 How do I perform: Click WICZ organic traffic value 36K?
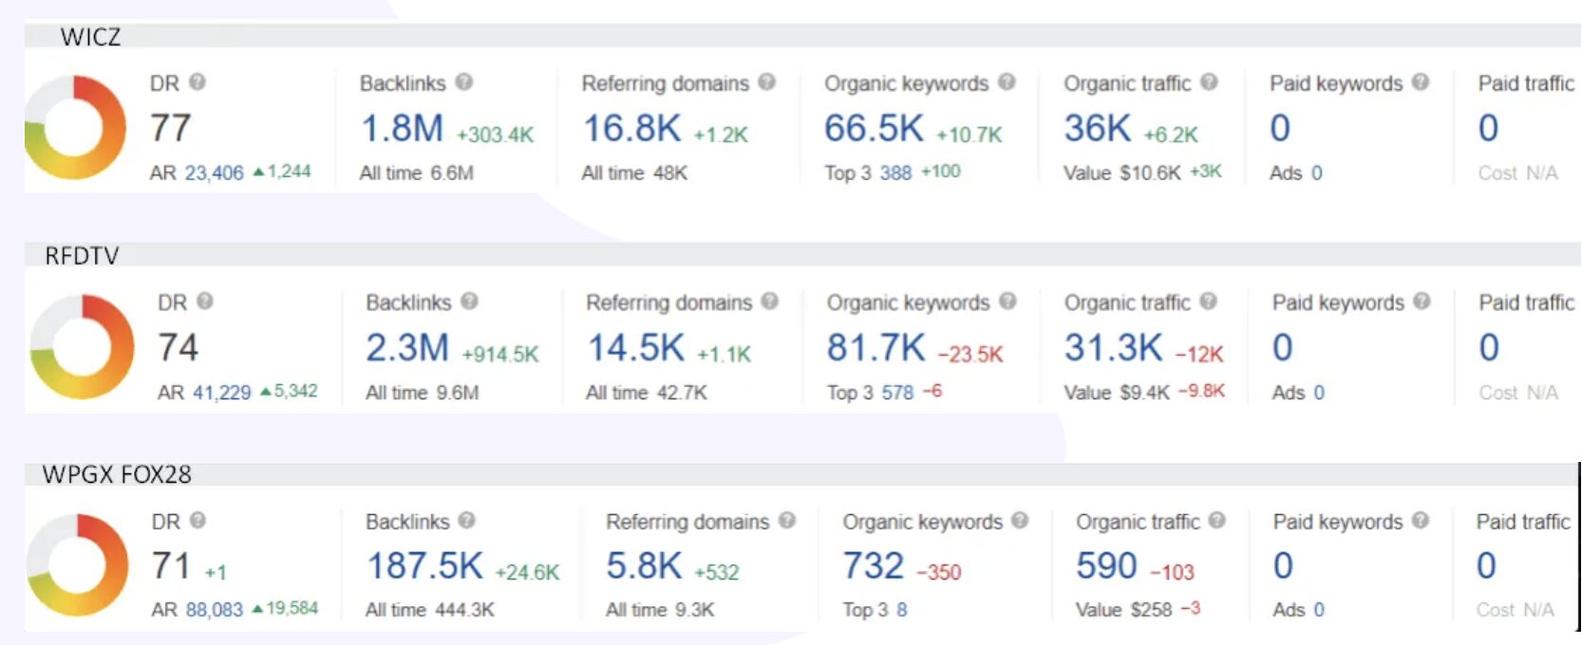(x=1097, y=128)
